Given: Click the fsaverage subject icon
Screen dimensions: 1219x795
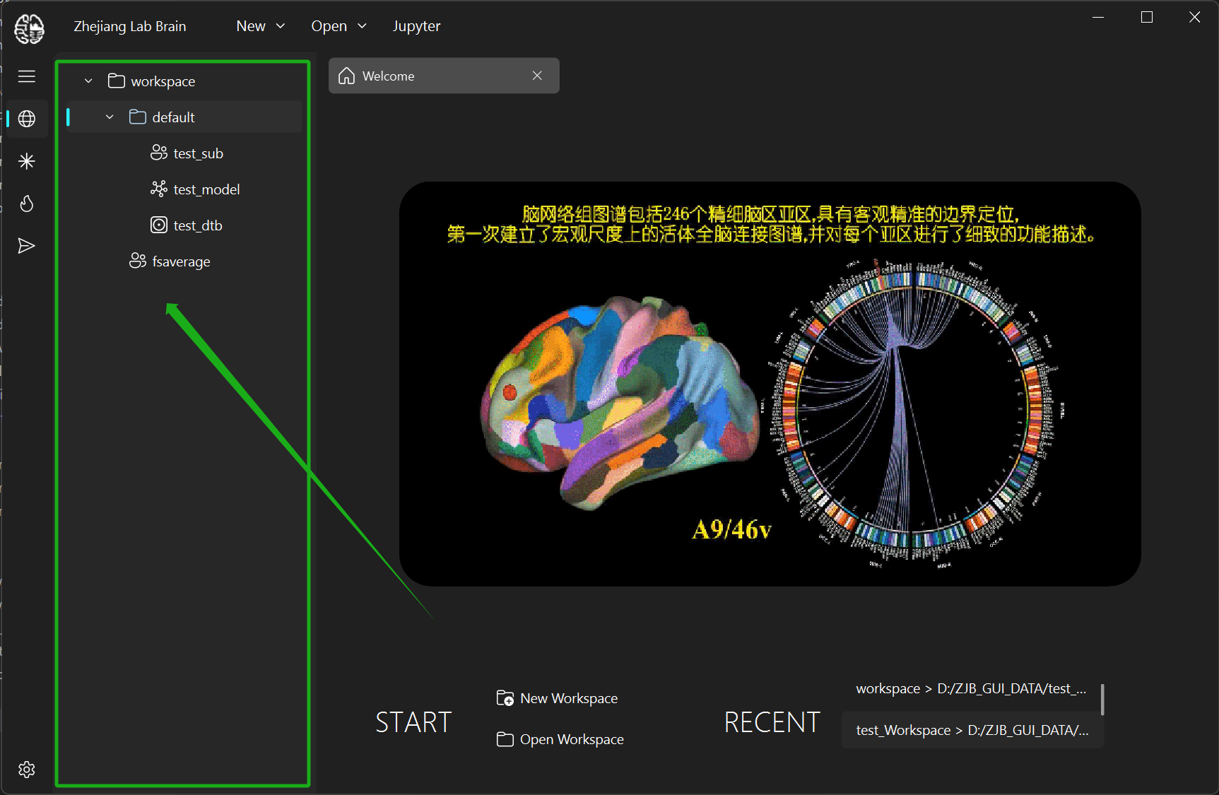Looking at the screenshot, I should [x=138, y=261].
